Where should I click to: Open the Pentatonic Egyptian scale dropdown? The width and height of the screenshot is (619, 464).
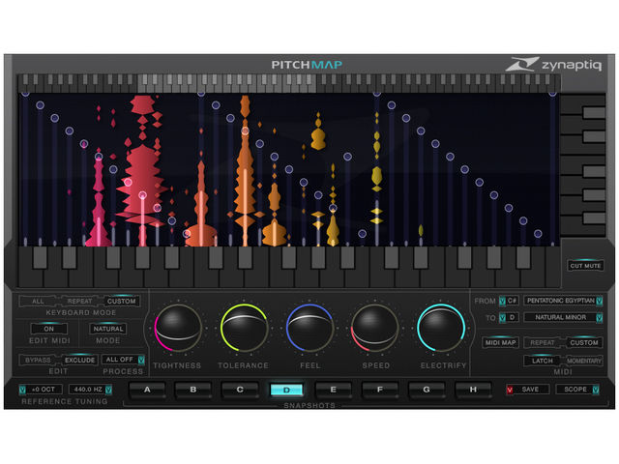[x=563, y=301]
